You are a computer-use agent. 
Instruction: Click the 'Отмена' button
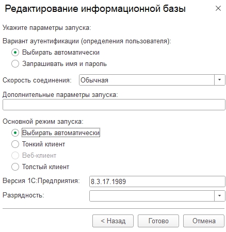pos(204,221)
